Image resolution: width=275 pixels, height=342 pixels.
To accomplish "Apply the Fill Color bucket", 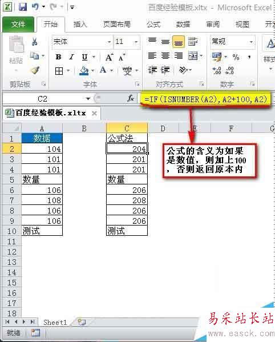I will [84, 71].
